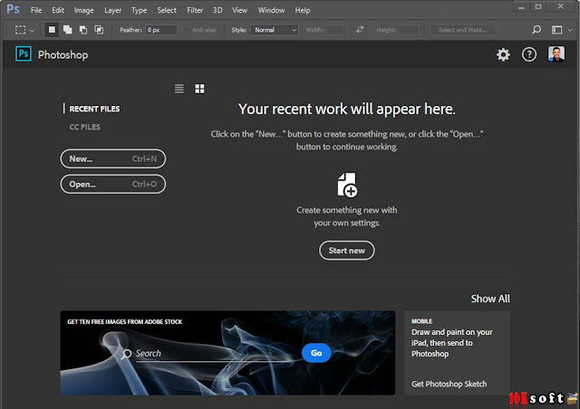Image resolution: width=580 pixels, height=409 pixels.
Task: Click the Width input field
Action: 336,30
